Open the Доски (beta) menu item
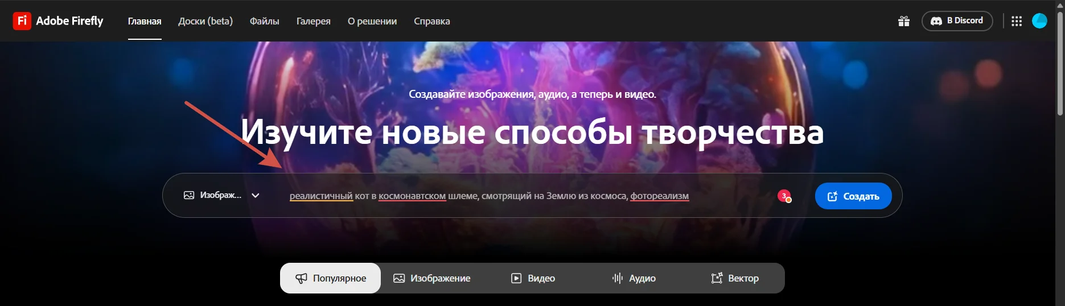The height and width of the screenshot is (306, 1065). pos(205,21)
